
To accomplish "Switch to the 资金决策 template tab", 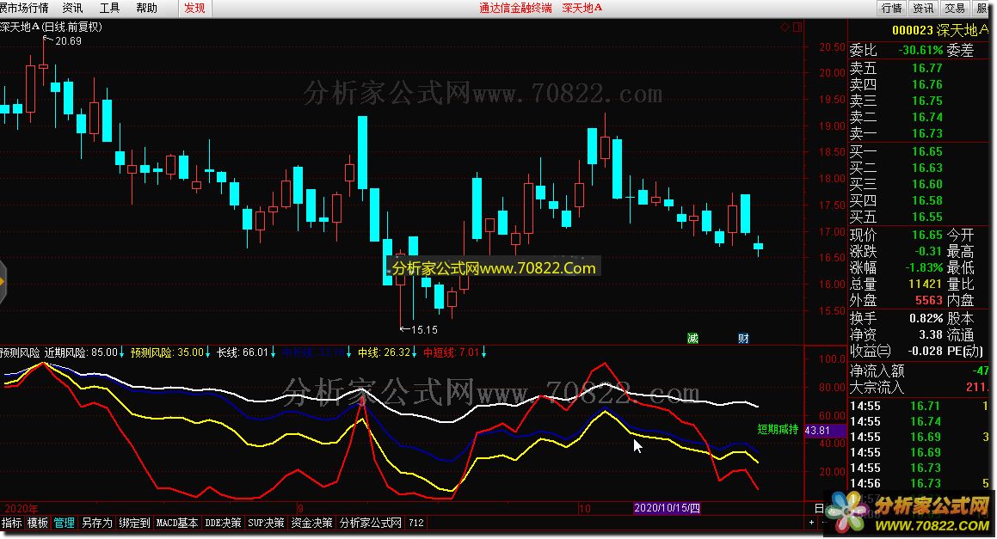I will point(311,524).
